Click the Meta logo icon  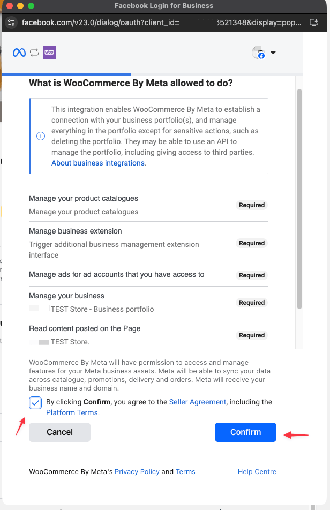(x=19, y=52)
